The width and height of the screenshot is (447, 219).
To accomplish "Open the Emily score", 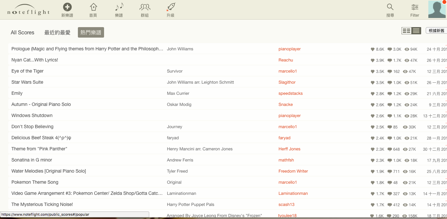I will [x=17, y=93].
